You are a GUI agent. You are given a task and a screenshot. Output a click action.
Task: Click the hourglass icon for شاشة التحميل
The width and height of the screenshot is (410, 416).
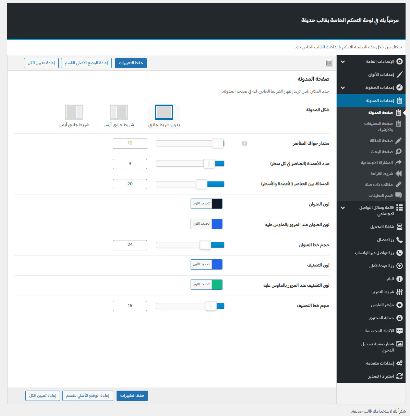399,227
